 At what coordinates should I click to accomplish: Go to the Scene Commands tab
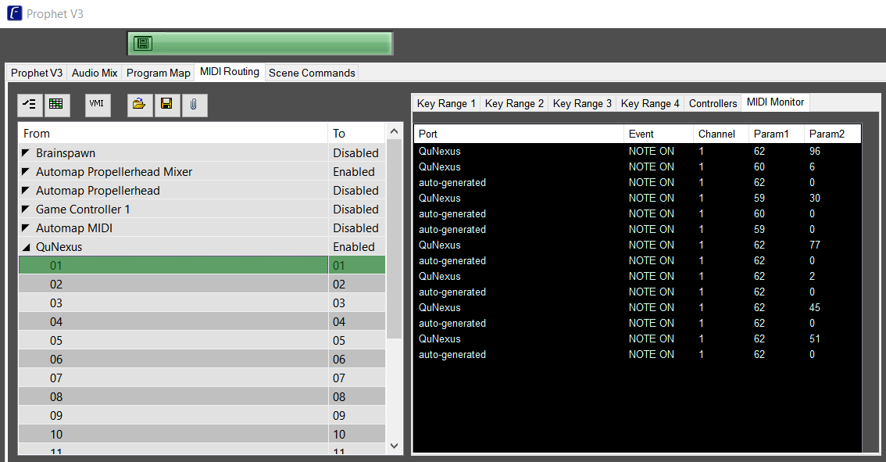point(312,73)
